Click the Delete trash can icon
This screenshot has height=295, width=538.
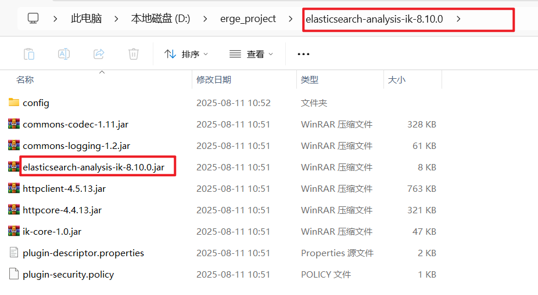point(134,54)
